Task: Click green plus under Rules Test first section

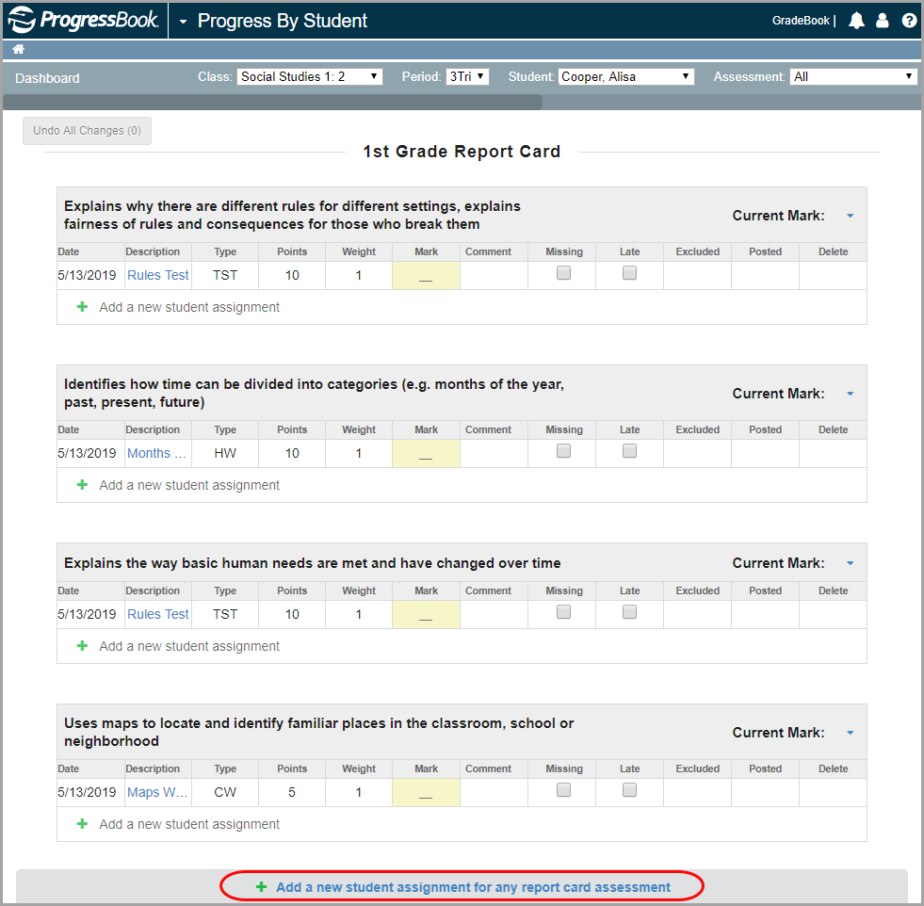Action: (x=83, y=307)
